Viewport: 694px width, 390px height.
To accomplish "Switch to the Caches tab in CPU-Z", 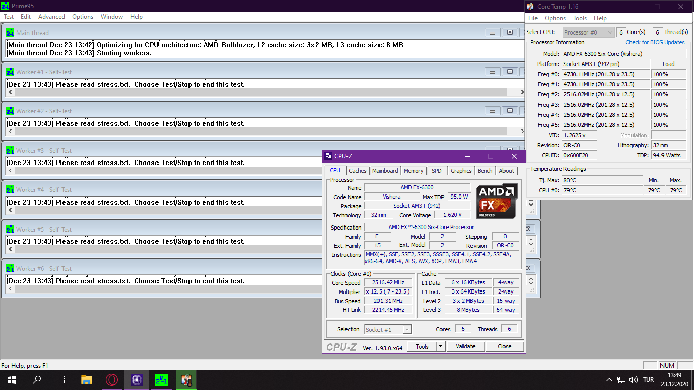I will pos(358,171).
